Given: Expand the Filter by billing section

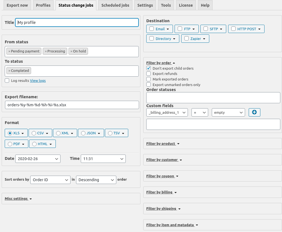Looking at the screenshot, I should 162,192.
